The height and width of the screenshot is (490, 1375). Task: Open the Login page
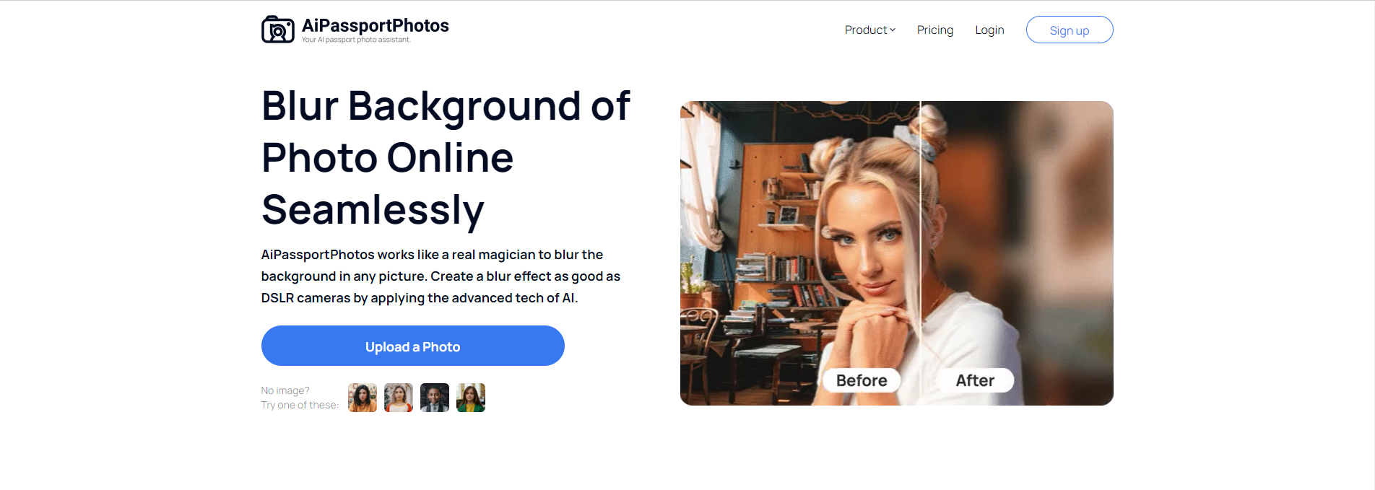(x=989, y=30)
